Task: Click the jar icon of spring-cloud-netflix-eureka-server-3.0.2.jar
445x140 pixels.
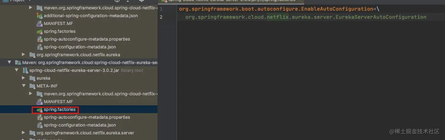Action: tap(25, 70)
